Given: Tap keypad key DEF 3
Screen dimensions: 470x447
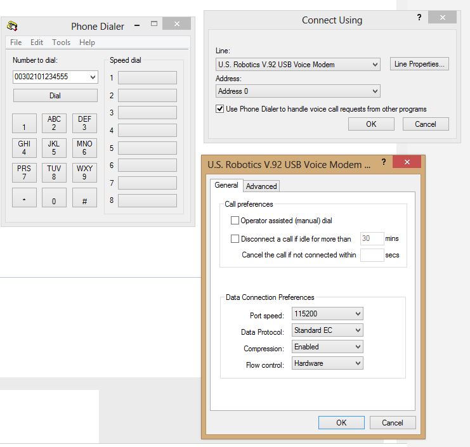Looking at the screenshot, I should [x=84, y=123].
